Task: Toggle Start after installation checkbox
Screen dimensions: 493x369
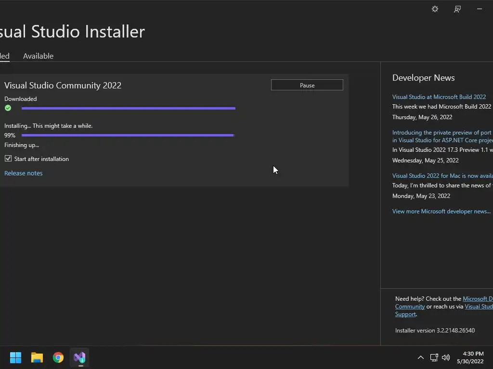Action: pos(8,159)
